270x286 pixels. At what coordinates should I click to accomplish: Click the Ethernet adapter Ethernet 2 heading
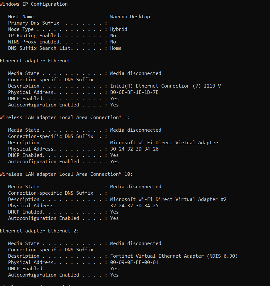click(x=39, y=231)
